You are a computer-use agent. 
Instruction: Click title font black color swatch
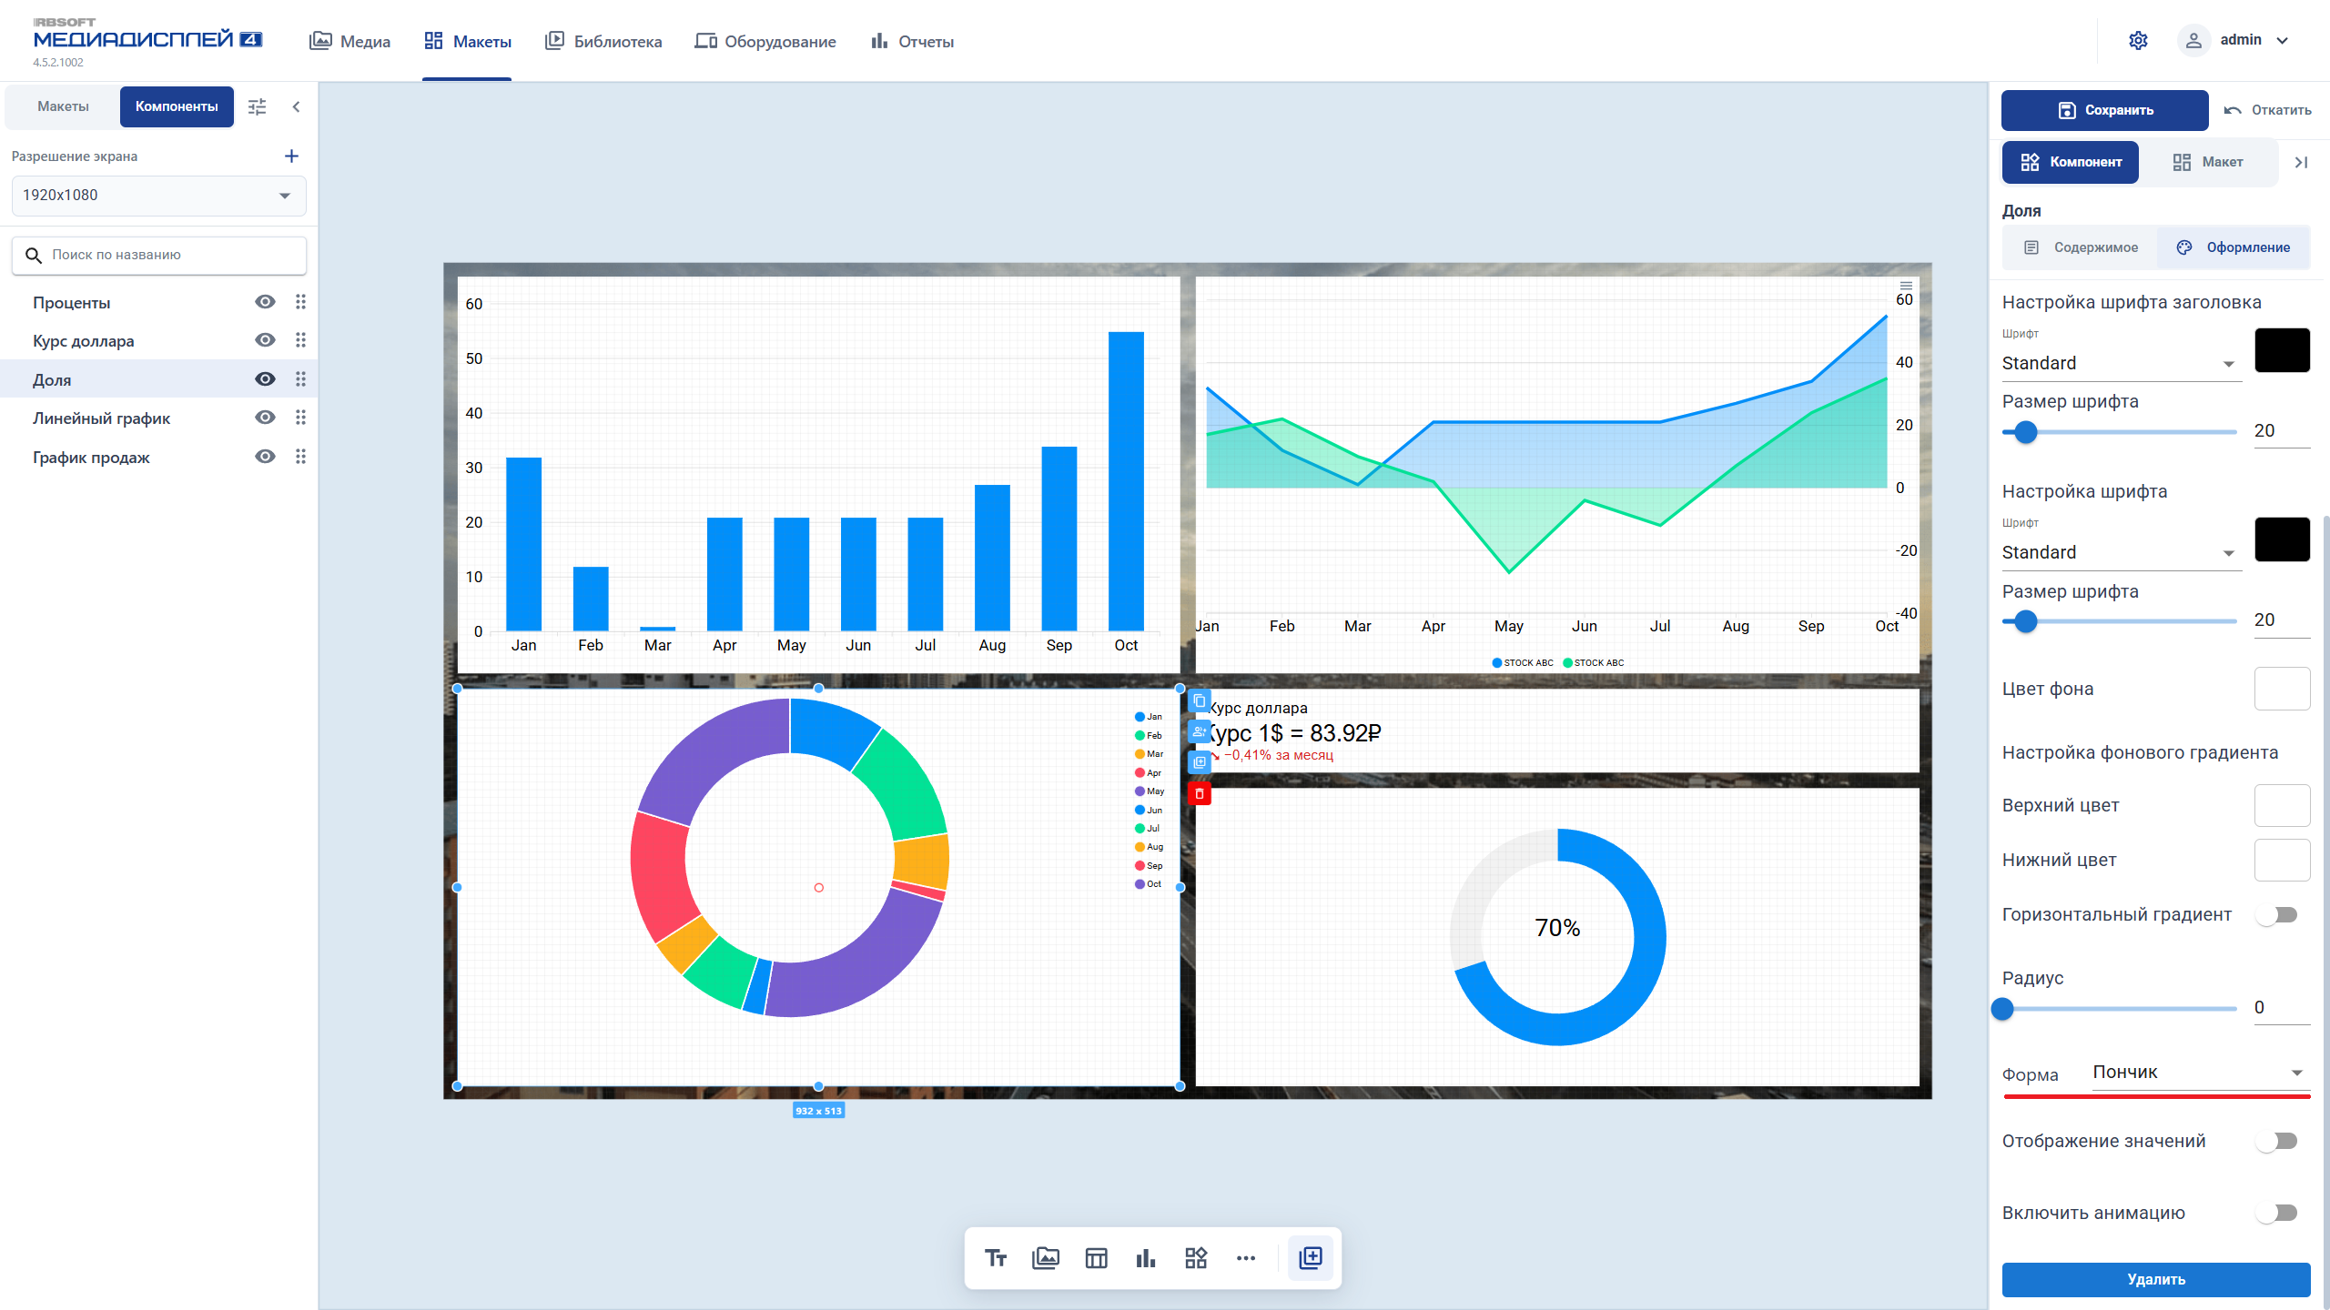(x=2282, y=350)
